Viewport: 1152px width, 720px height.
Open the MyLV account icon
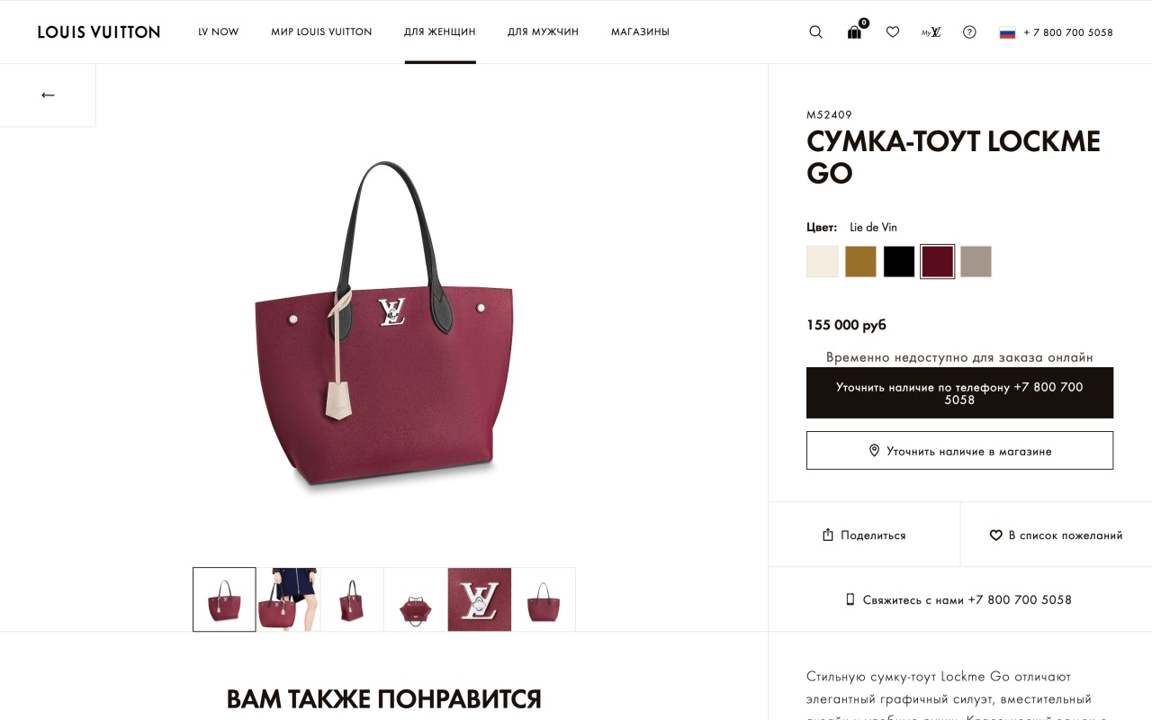click(931, 31)
